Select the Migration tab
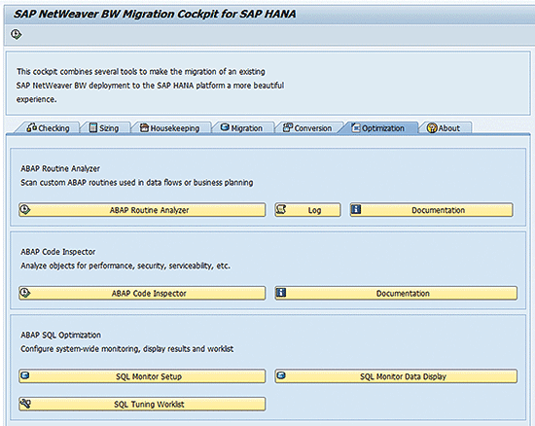Image resolution: width=535 pixels, height=426 pixels. point(242,128)
